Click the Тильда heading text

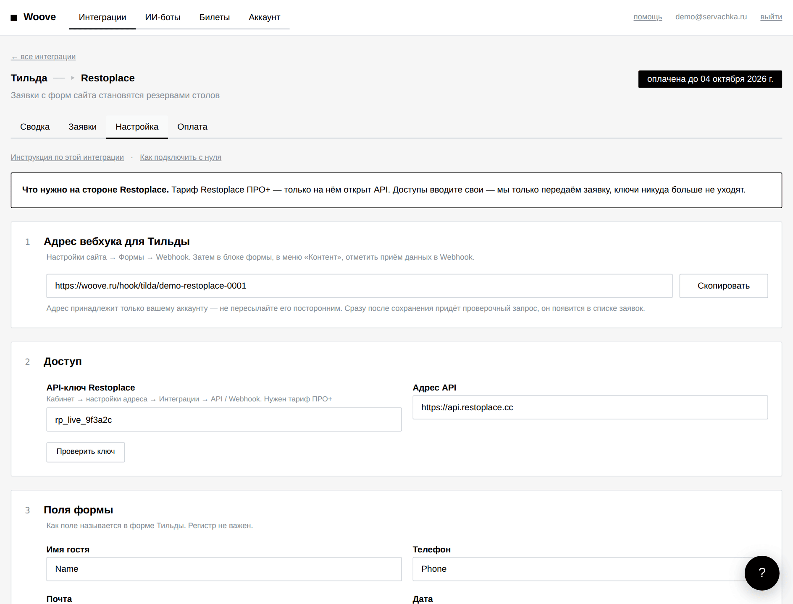point(29,78)
